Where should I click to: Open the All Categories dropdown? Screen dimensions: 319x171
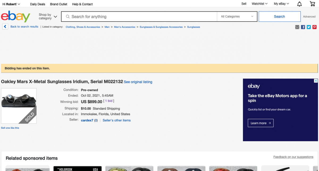[x=237, y=16]
